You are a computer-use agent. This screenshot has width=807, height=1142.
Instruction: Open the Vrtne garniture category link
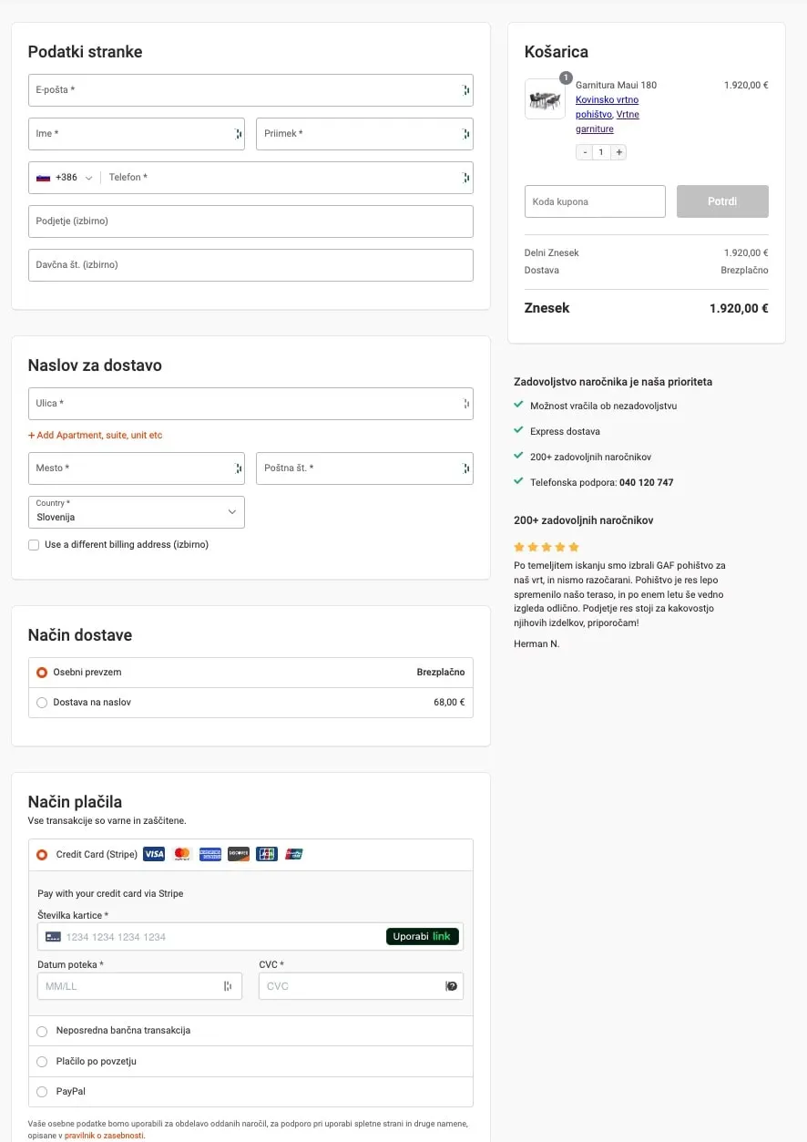click(608, 121)
